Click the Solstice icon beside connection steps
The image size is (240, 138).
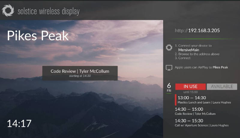point(169,47)
